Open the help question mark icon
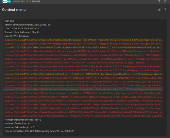170x138 pixels. point(165,10)
